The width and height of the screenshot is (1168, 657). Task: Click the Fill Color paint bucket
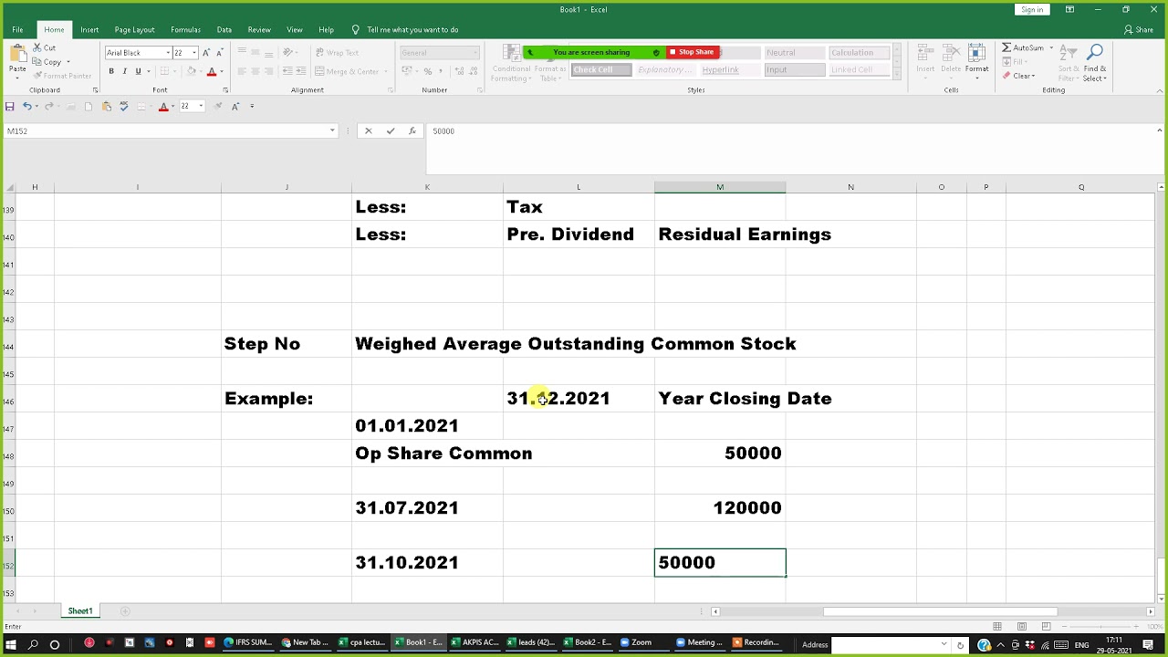coord(192,71)
